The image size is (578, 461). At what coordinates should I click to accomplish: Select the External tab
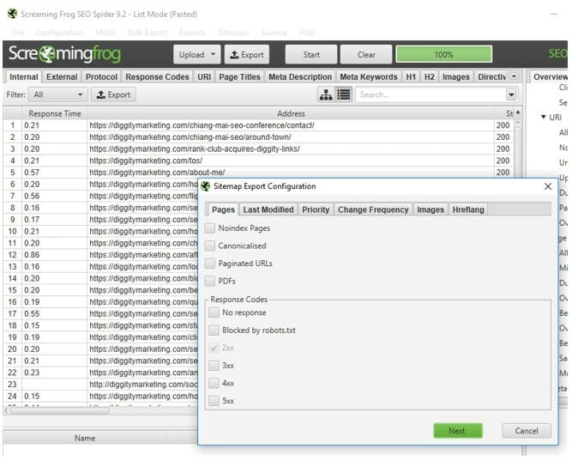62,76
